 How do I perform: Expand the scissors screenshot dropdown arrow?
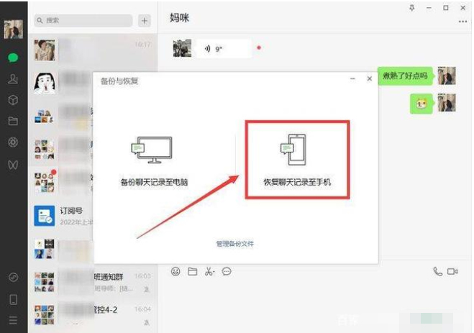214,272
